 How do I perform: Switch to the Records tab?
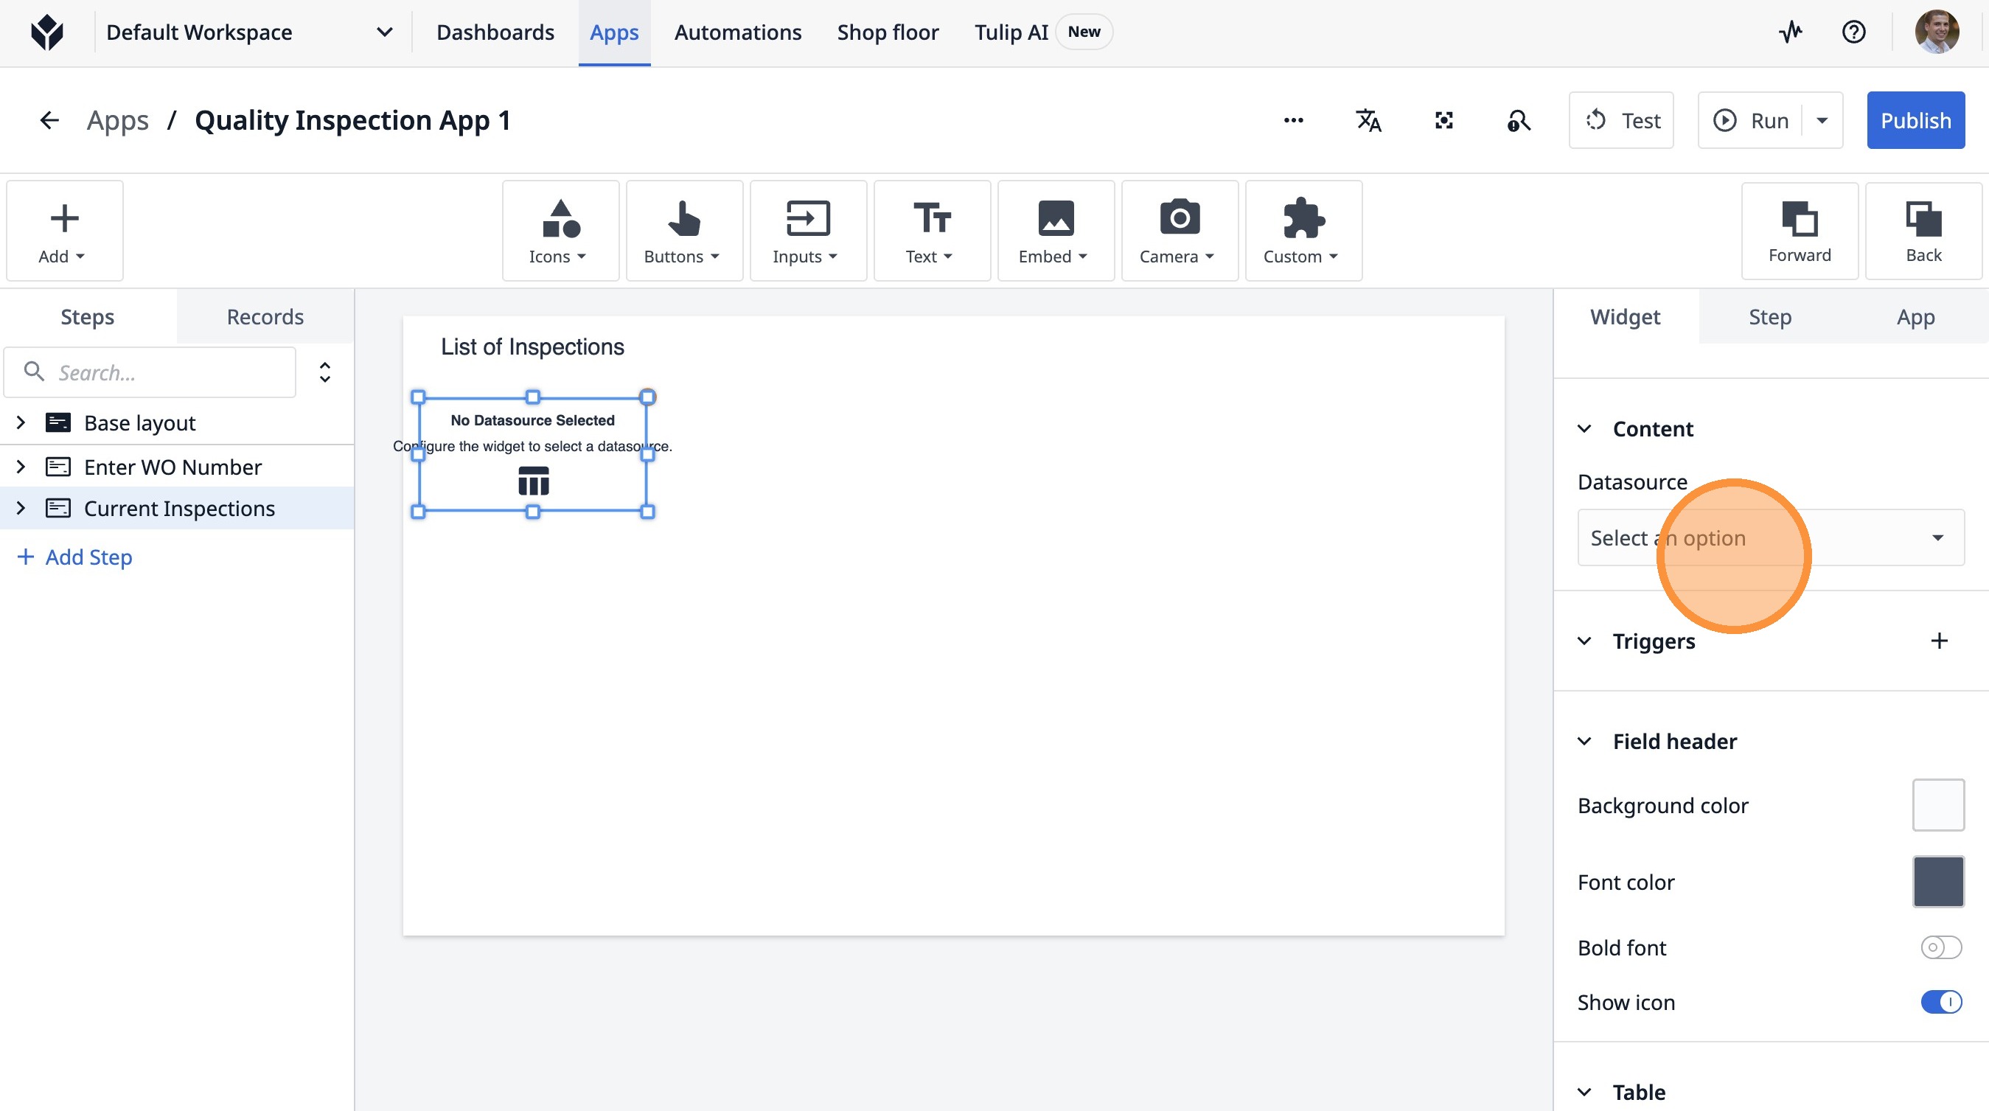coord(265,316)
